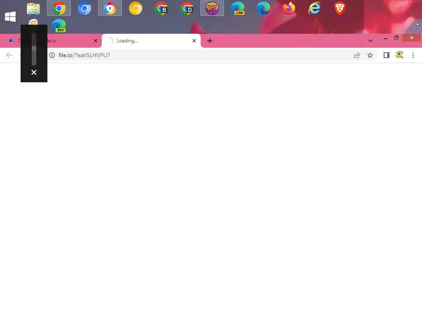Open the browser icon with keyhole logo
This screenshot has height=316, width=422.
tap(110, 8)
